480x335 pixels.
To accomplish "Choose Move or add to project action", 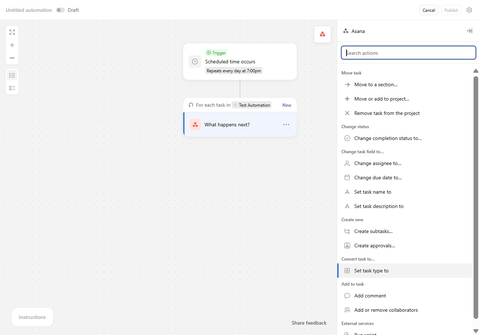I will 405,99.
